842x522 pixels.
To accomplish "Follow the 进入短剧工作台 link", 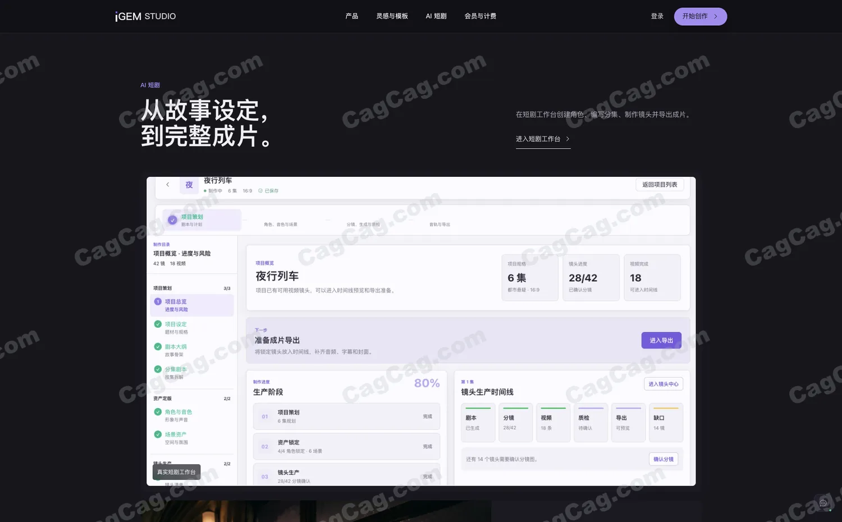I will click(543, 139).
